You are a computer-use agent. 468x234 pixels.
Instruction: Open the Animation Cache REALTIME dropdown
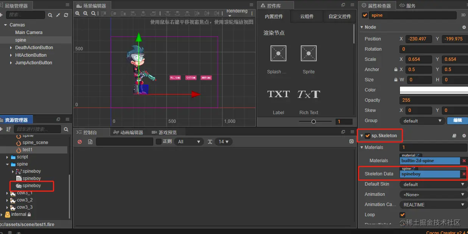(434, 205)
